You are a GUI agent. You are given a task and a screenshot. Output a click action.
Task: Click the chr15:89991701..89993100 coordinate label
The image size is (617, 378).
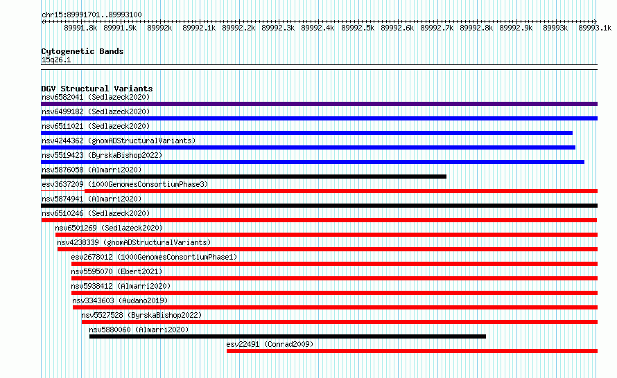tap(92, 15)
